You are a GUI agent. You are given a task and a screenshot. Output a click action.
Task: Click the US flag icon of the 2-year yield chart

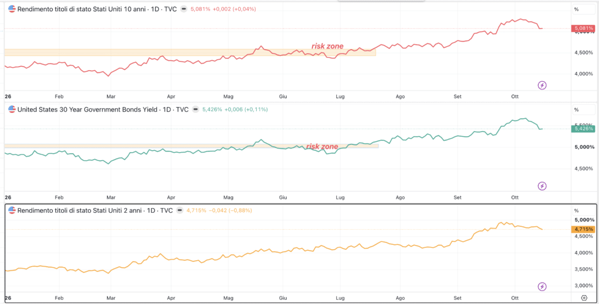point(12,210)
